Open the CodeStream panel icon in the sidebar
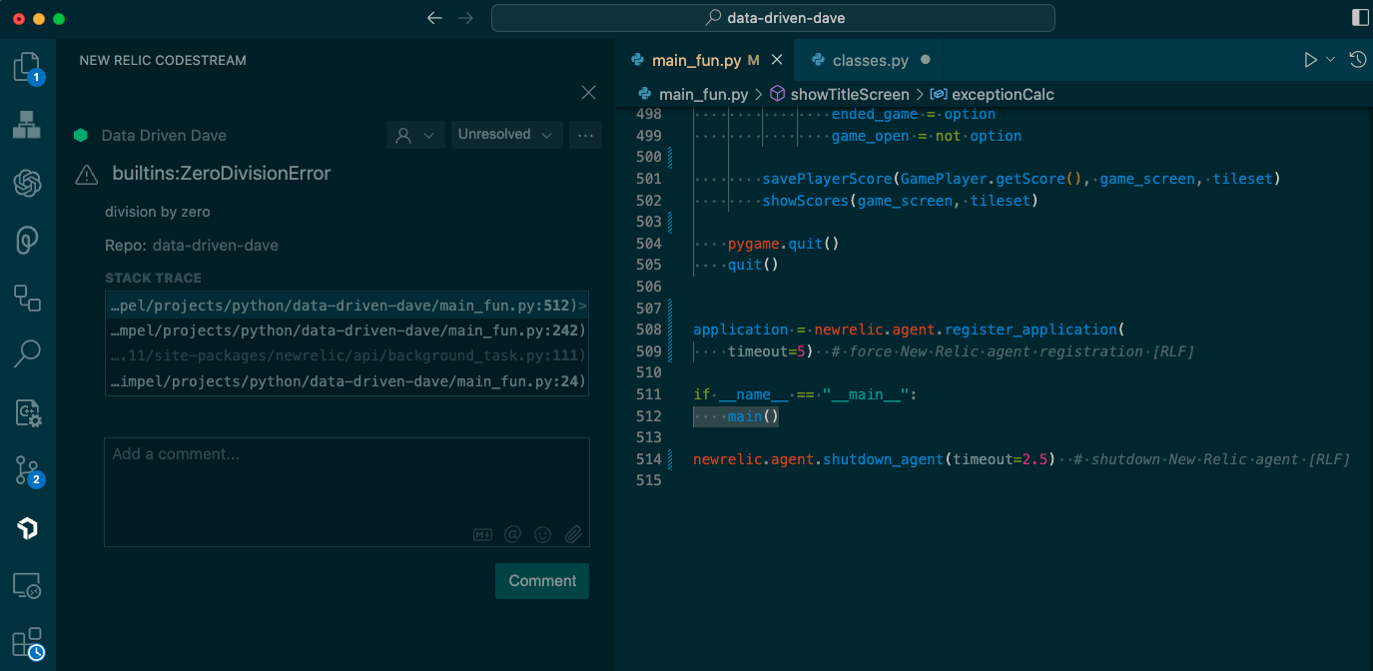Screen dimensions: 1373x671 coord(27,528)
